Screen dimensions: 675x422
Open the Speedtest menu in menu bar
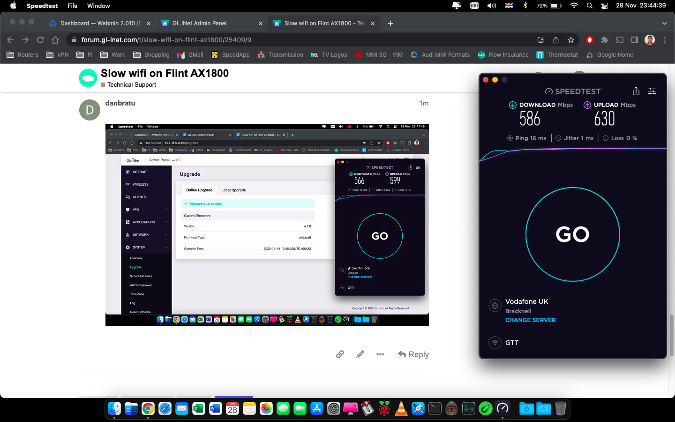42,6
